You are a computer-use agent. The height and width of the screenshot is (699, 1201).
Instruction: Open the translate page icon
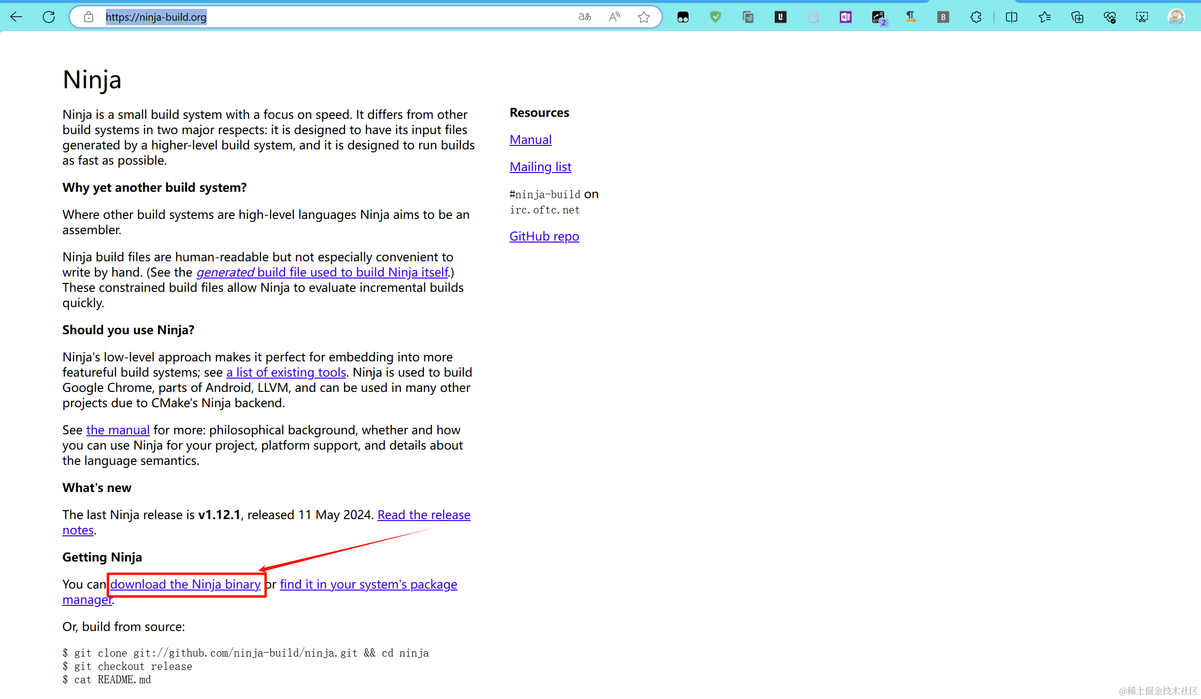tap(584, 17)
